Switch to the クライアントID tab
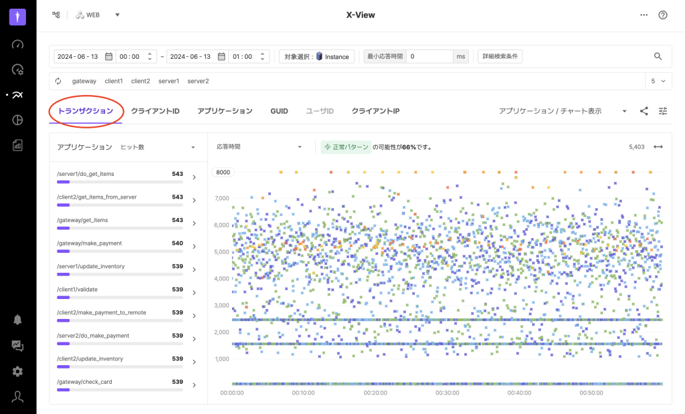The height and width of the screenshot is (414, 685). point(155,111)
